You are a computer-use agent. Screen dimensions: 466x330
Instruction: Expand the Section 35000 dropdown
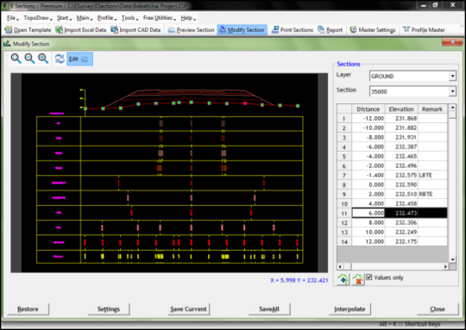click(x=452, y=91)
